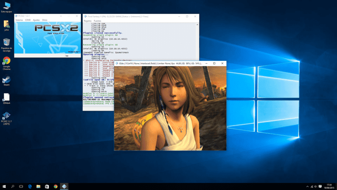Screen dimensions: 337x190
Task: Open the Papelera de reciclaje icon
Action: [6, 45]
